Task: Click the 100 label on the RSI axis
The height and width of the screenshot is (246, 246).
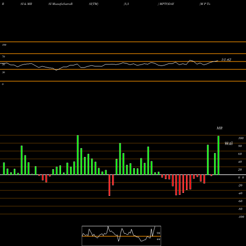Action: pyautogui.click(x=4, y=45)
